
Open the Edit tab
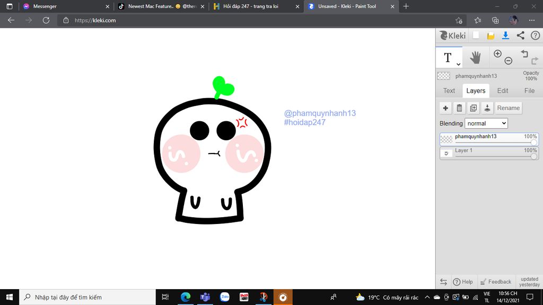point(503,91)
